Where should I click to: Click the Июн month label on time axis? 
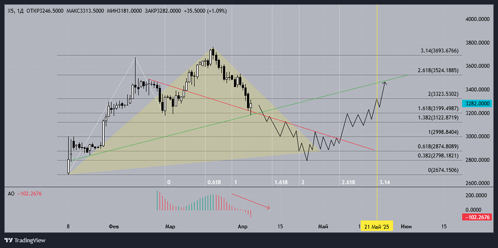coord(406,227)
